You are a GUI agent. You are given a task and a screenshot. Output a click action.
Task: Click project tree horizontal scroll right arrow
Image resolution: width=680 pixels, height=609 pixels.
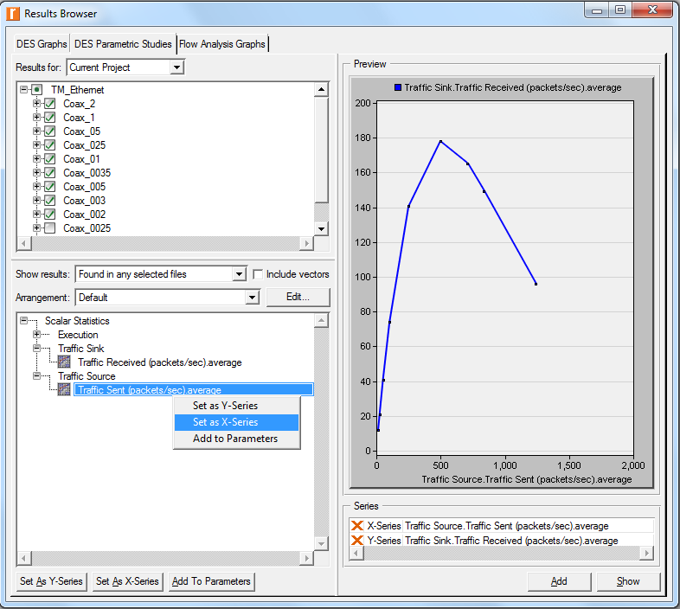306,243
